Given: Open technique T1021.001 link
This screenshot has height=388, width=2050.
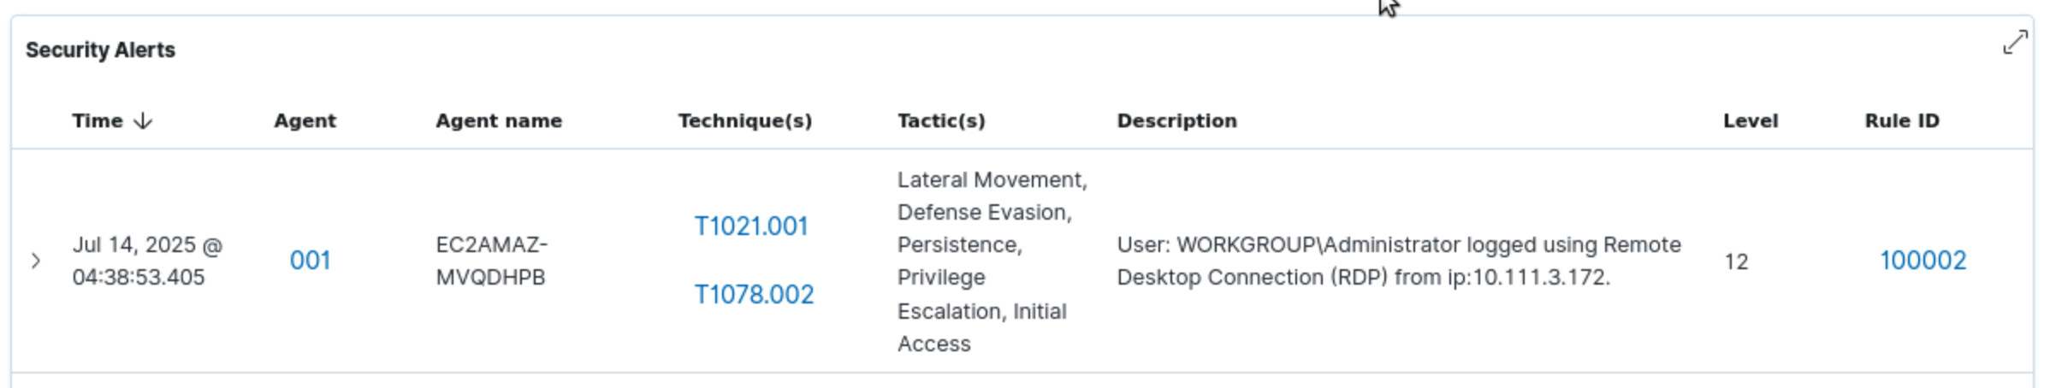Looking at the screenshot, I should tap(750, 226).
